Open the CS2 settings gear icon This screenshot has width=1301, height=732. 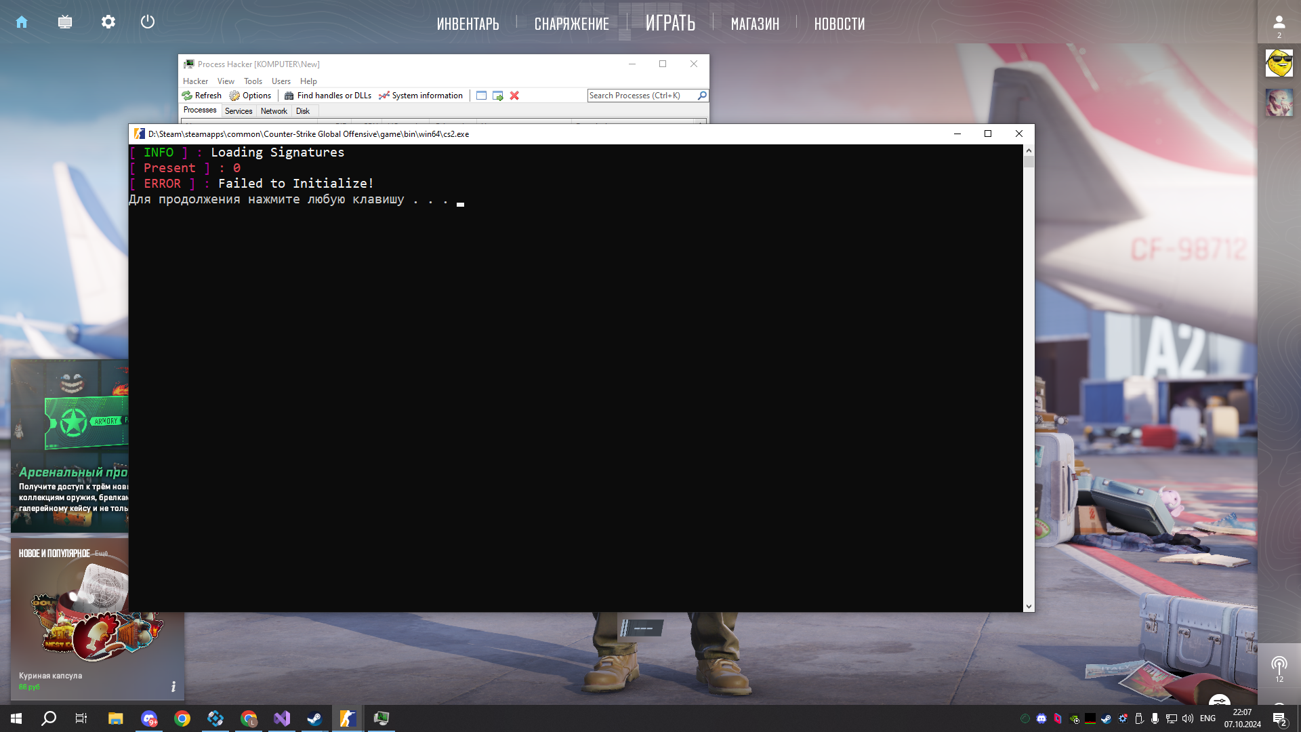pyautogui.click(x=108, y=22)
